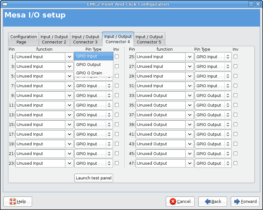Choose GPIO Output from the open list
This screenshot has height=210, width=263.
(94, 65)
